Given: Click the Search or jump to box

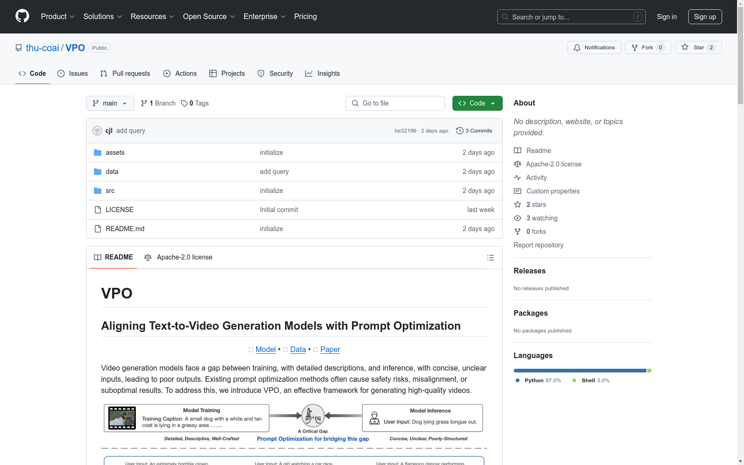Looking at the screenshot, I should pos(571,17).
